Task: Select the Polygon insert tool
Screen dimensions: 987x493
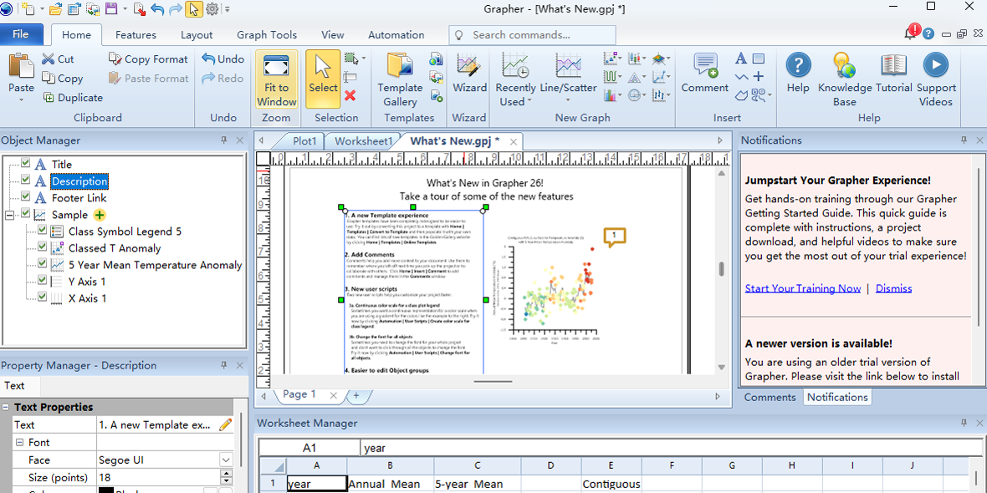Action: [742, 95]
